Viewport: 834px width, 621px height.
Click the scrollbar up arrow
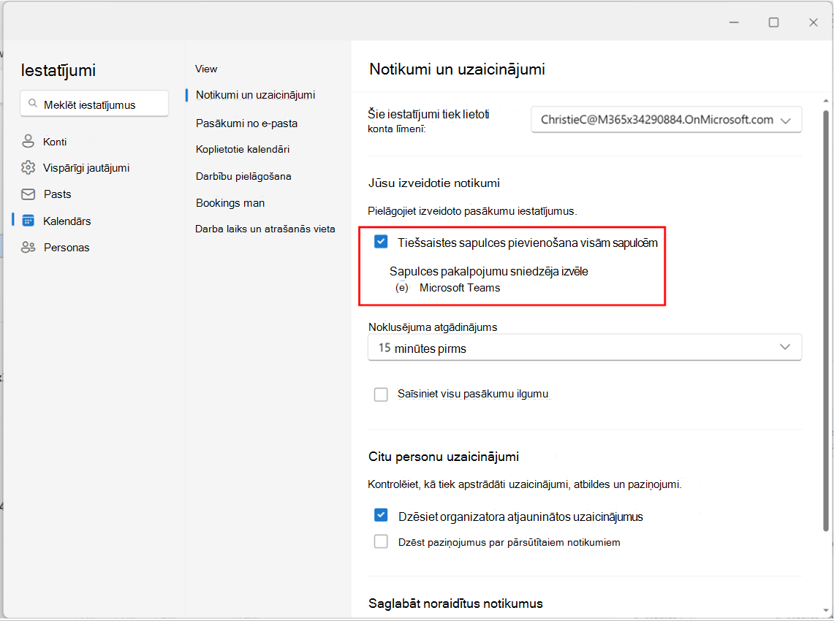click(825, 101)
